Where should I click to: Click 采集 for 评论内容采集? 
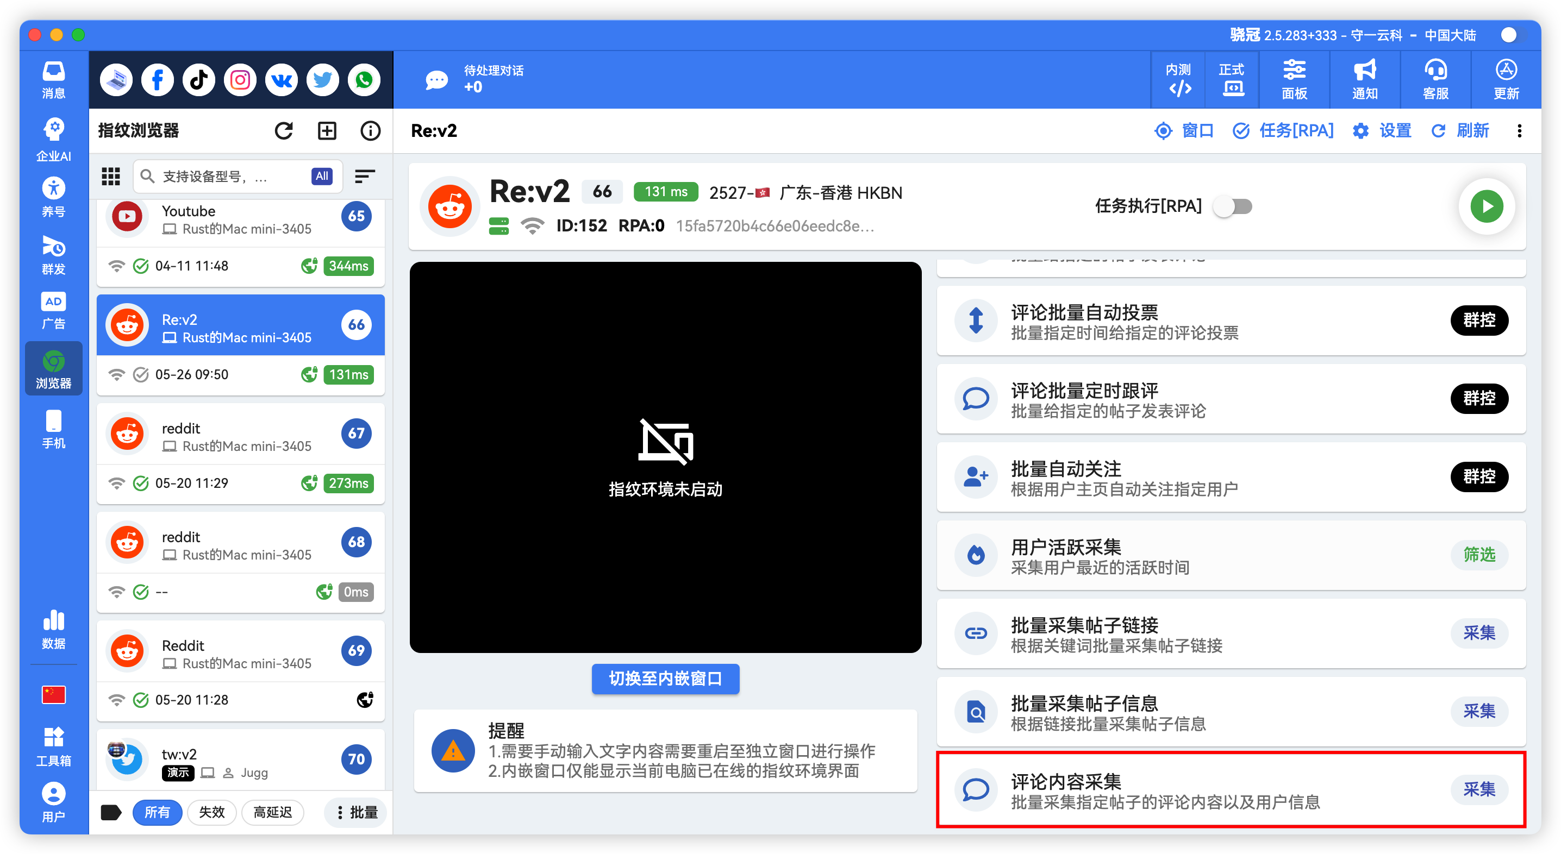point(1478,789)
